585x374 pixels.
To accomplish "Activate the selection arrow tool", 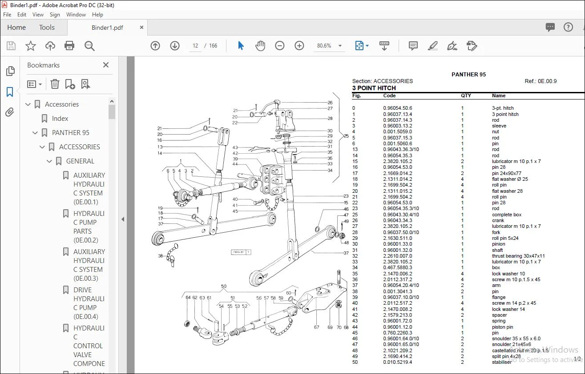I will [x=241, y=46].
